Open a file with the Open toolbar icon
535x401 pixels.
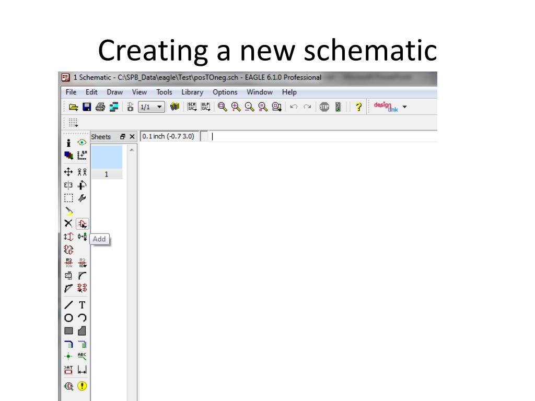[73, 107]
